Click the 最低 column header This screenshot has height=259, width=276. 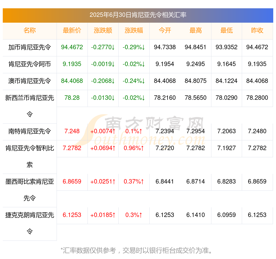(x=227, y=30)
